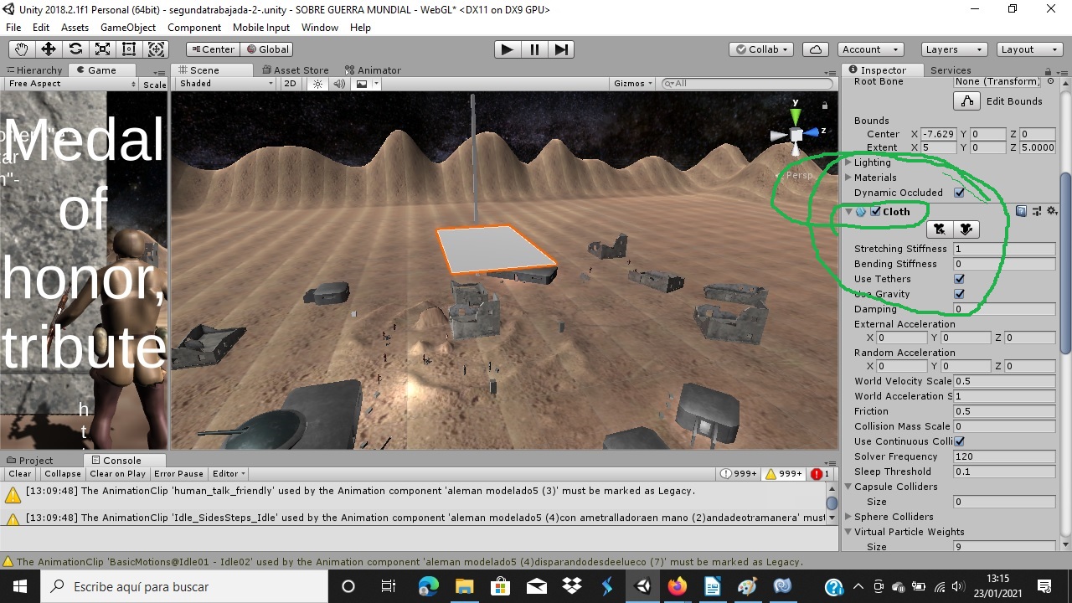Switch to the Asset Store tab

[x=296, y=70]
